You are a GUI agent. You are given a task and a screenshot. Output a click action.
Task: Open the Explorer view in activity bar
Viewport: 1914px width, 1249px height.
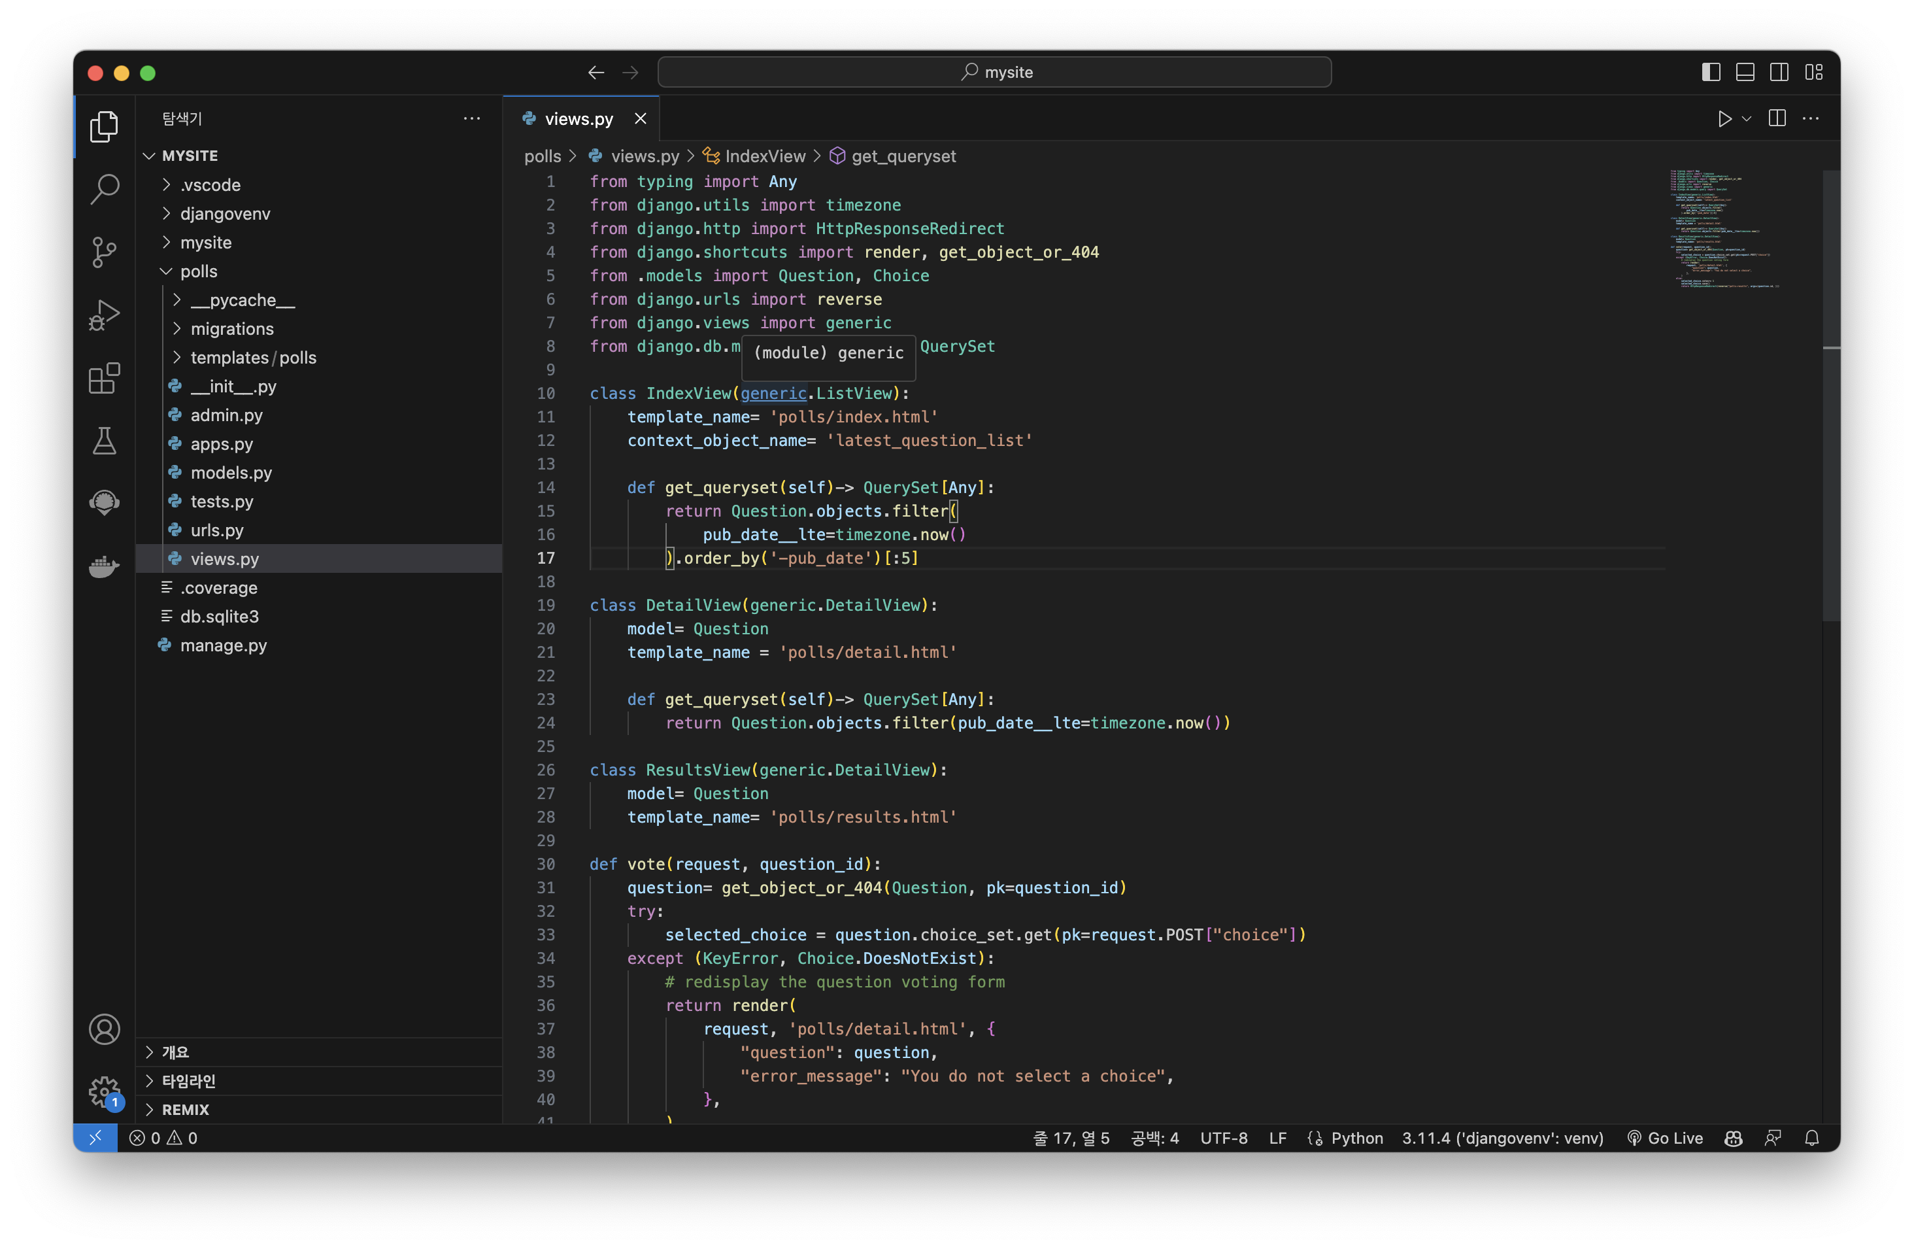[104, 126]
